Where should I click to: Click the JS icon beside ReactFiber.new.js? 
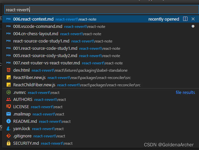click(x=9, y=77)
